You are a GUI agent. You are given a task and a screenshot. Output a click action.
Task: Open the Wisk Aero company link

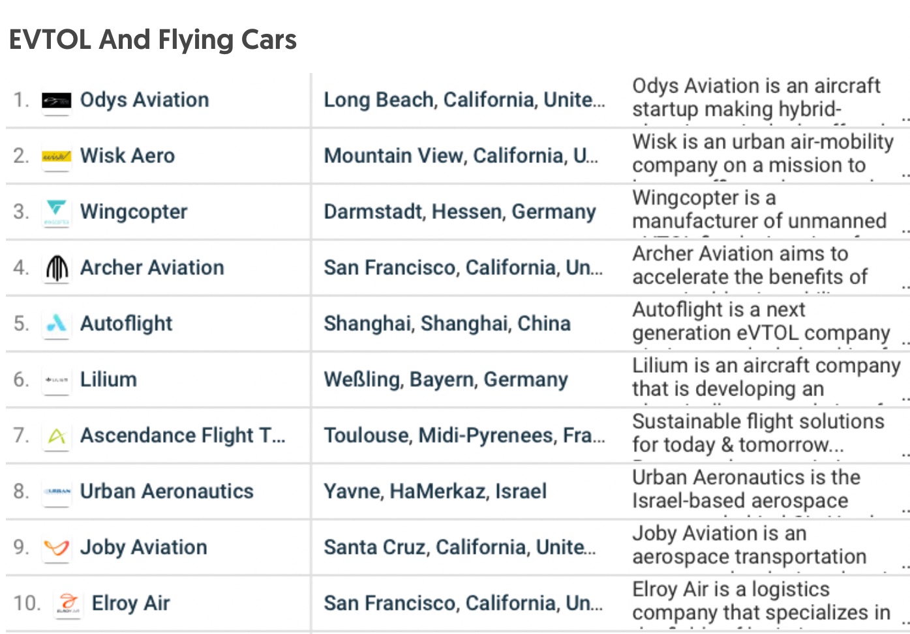coord(127,156)
